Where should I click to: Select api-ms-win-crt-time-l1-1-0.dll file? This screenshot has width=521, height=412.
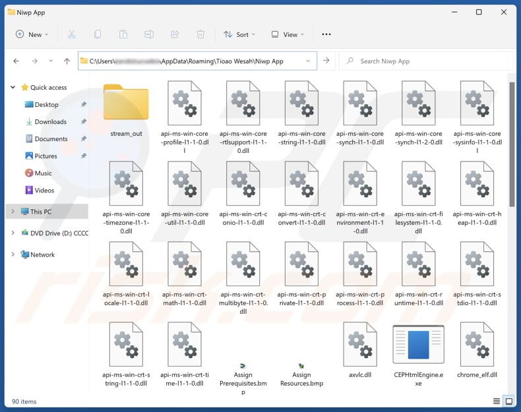[x=185, y=354]
